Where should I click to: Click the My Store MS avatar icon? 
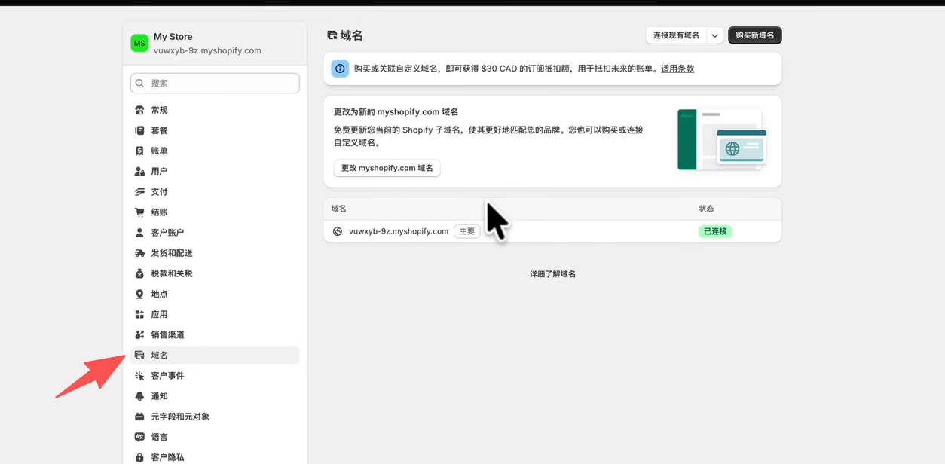(139, 44)
